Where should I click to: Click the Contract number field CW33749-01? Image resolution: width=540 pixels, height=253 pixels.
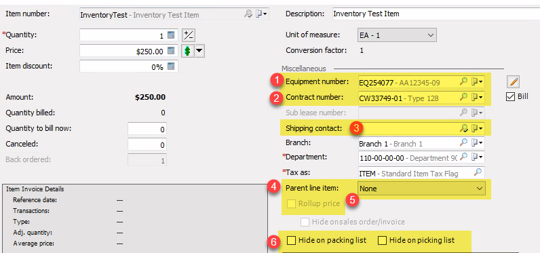point(421,98)
